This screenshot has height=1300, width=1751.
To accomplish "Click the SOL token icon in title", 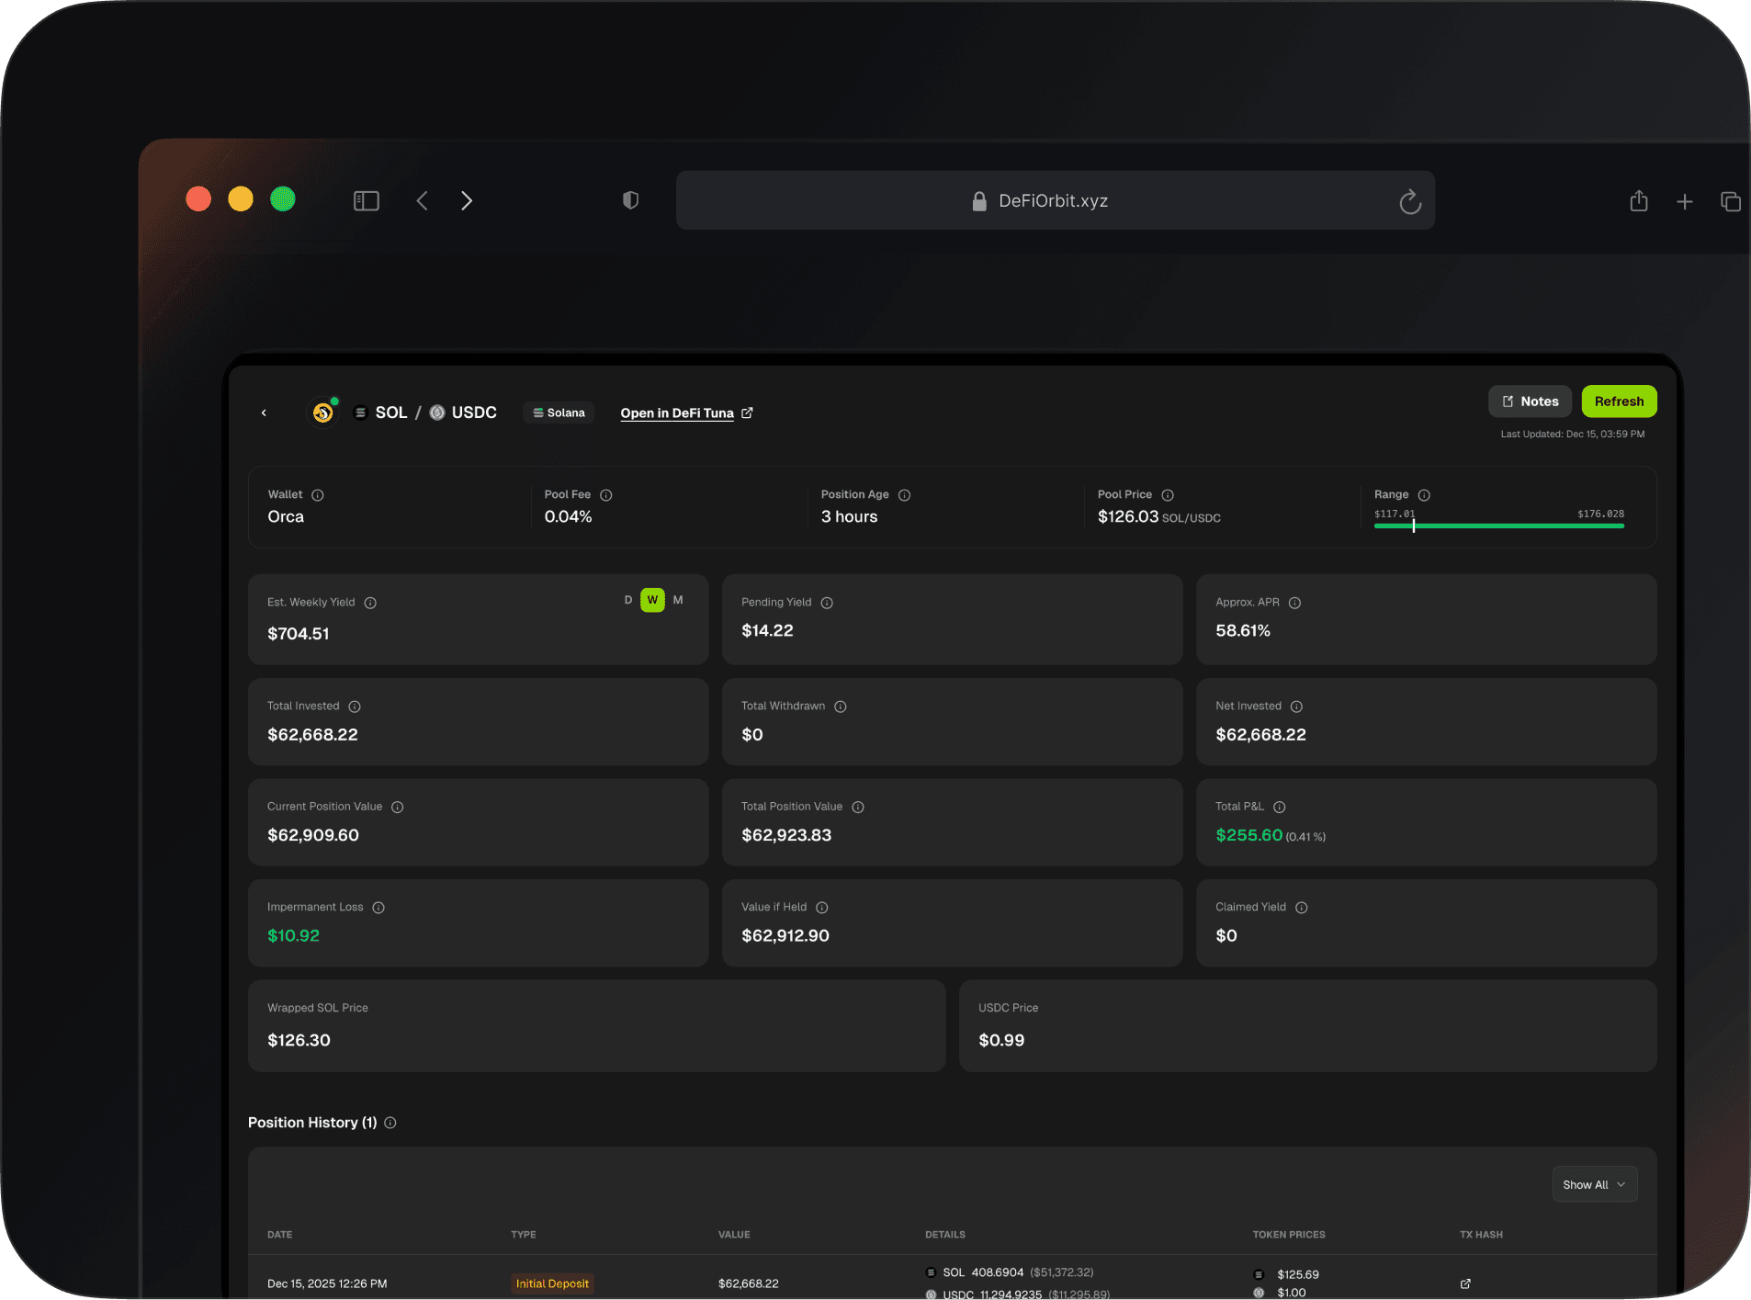I will 361,413.
